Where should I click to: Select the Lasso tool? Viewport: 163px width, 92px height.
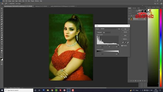2,13
